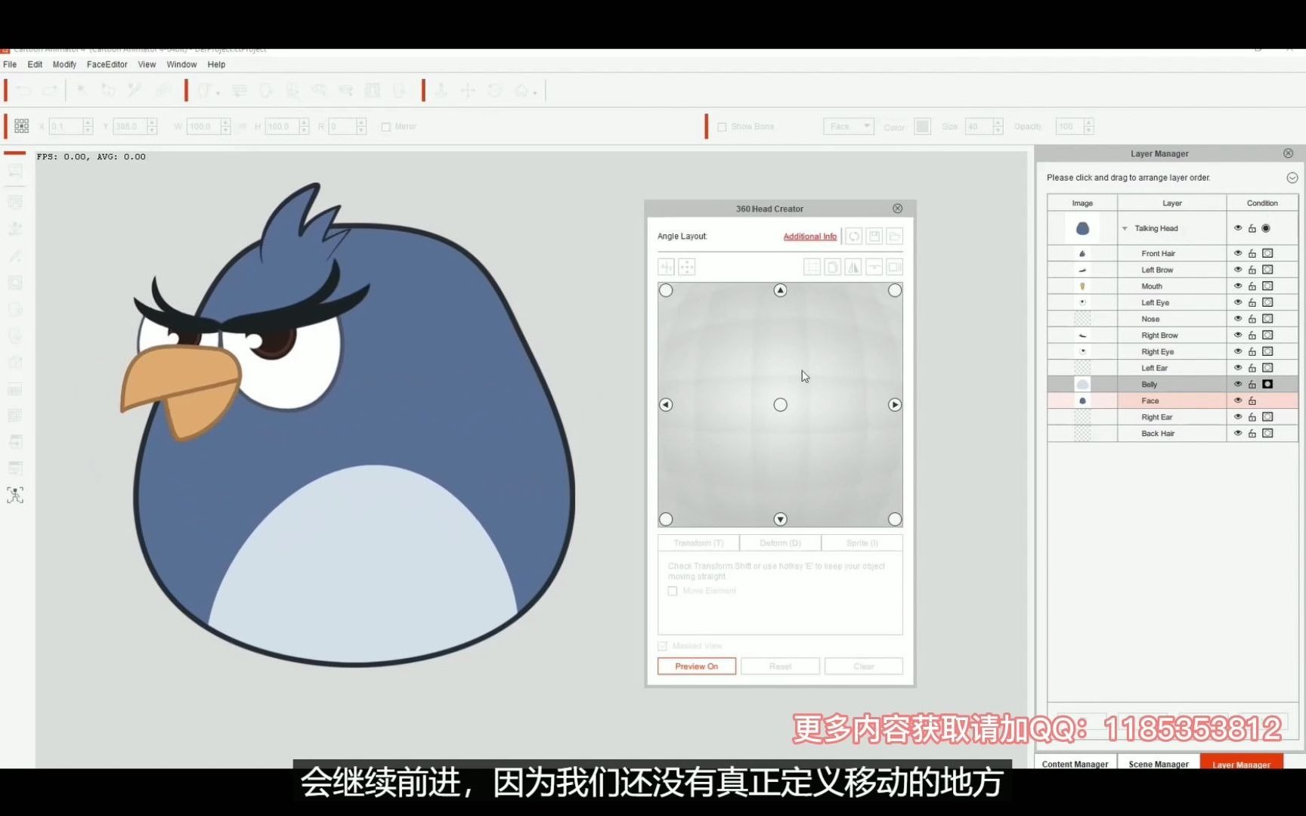Click the nine-point grid origin icon
The height and width of the screenshot is (816, 1306).
pos(21,126)
